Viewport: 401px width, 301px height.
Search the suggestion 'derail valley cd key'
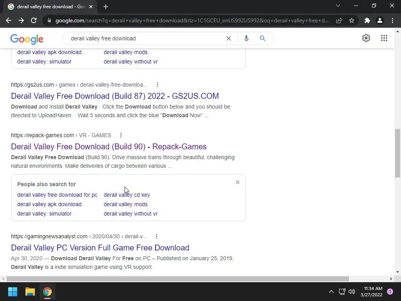tap(126, 195)
